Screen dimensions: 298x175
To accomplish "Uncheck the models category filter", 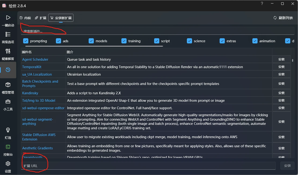I will pyautogui.click(x=91, y=41).
